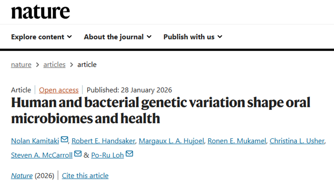The image size is (334, 187).
Task: Email icon next to Po-Ru Loh
Action: pyautogui.click(x=129, y=154)
